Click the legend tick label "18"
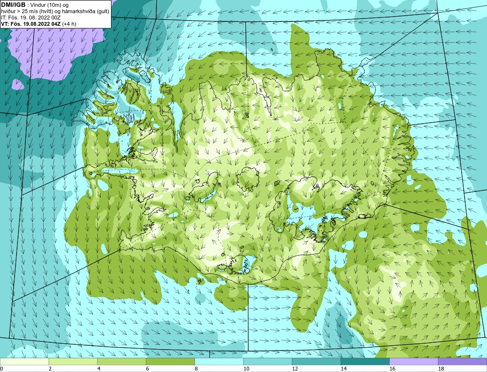The image size is (487, 372). tap(441, 369)
